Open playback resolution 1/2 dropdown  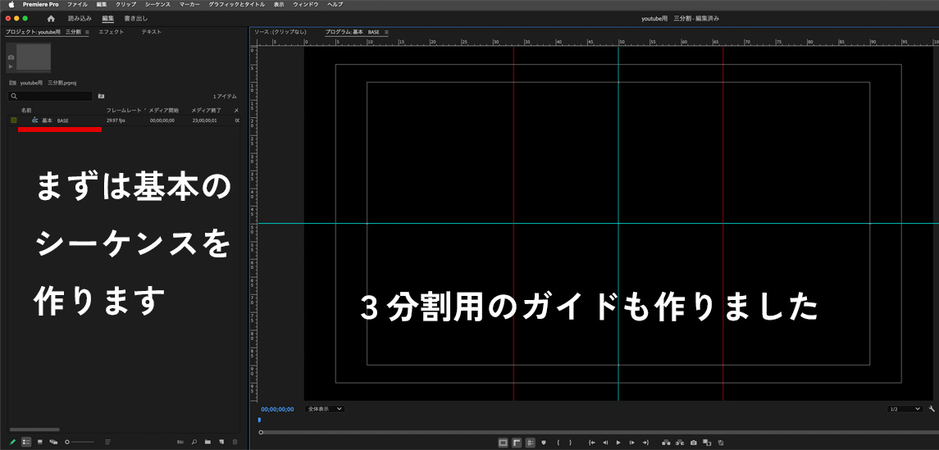[x=905, y=409]
